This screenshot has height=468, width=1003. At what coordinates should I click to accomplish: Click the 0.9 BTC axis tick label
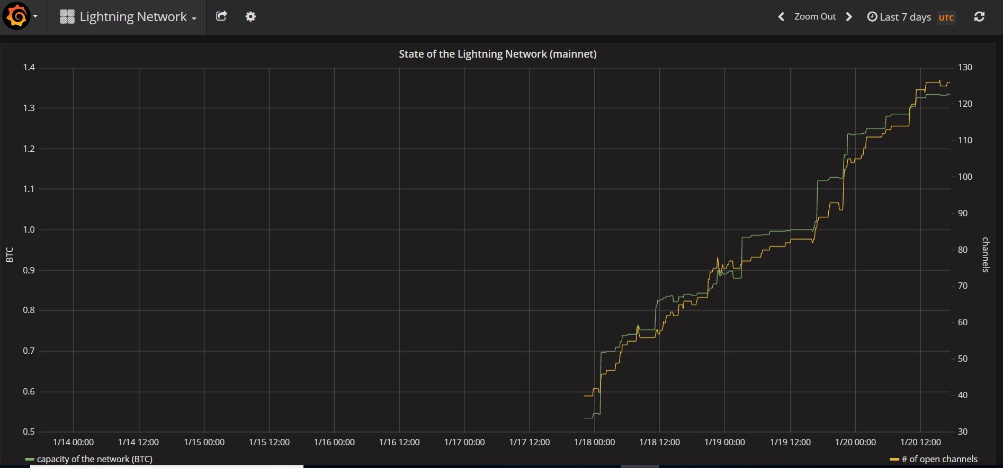[x=29, y=270]
